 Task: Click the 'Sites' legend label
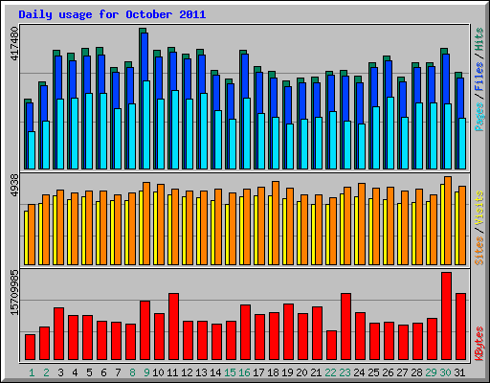(x=479, y=251)
